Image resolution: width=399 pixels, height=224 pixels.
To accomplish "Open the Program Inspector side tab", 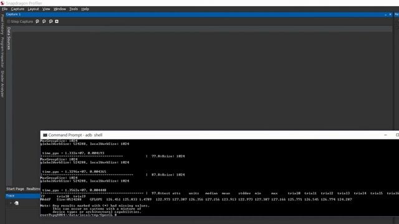I will click(x=2, y=52).
